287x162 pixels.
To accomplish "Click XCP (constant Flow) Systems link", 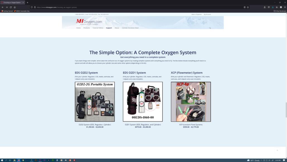I will (191, 125).
